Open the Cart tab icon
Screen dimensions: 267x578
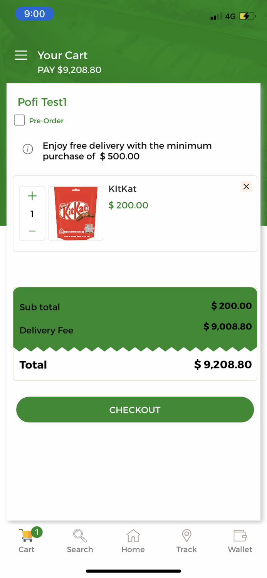26,536
